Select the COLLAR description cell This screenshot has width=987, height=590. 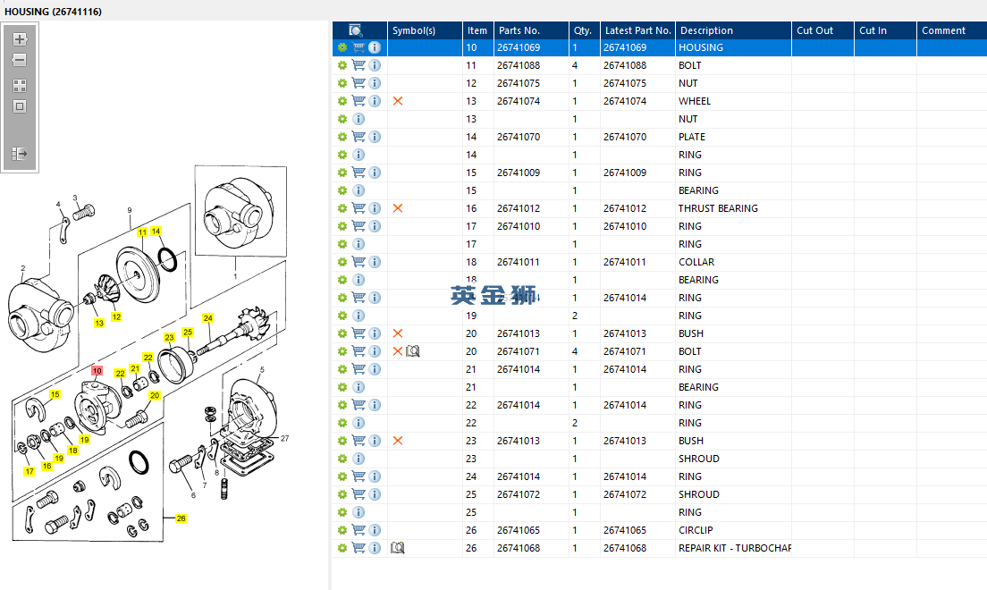pos(734,262)
